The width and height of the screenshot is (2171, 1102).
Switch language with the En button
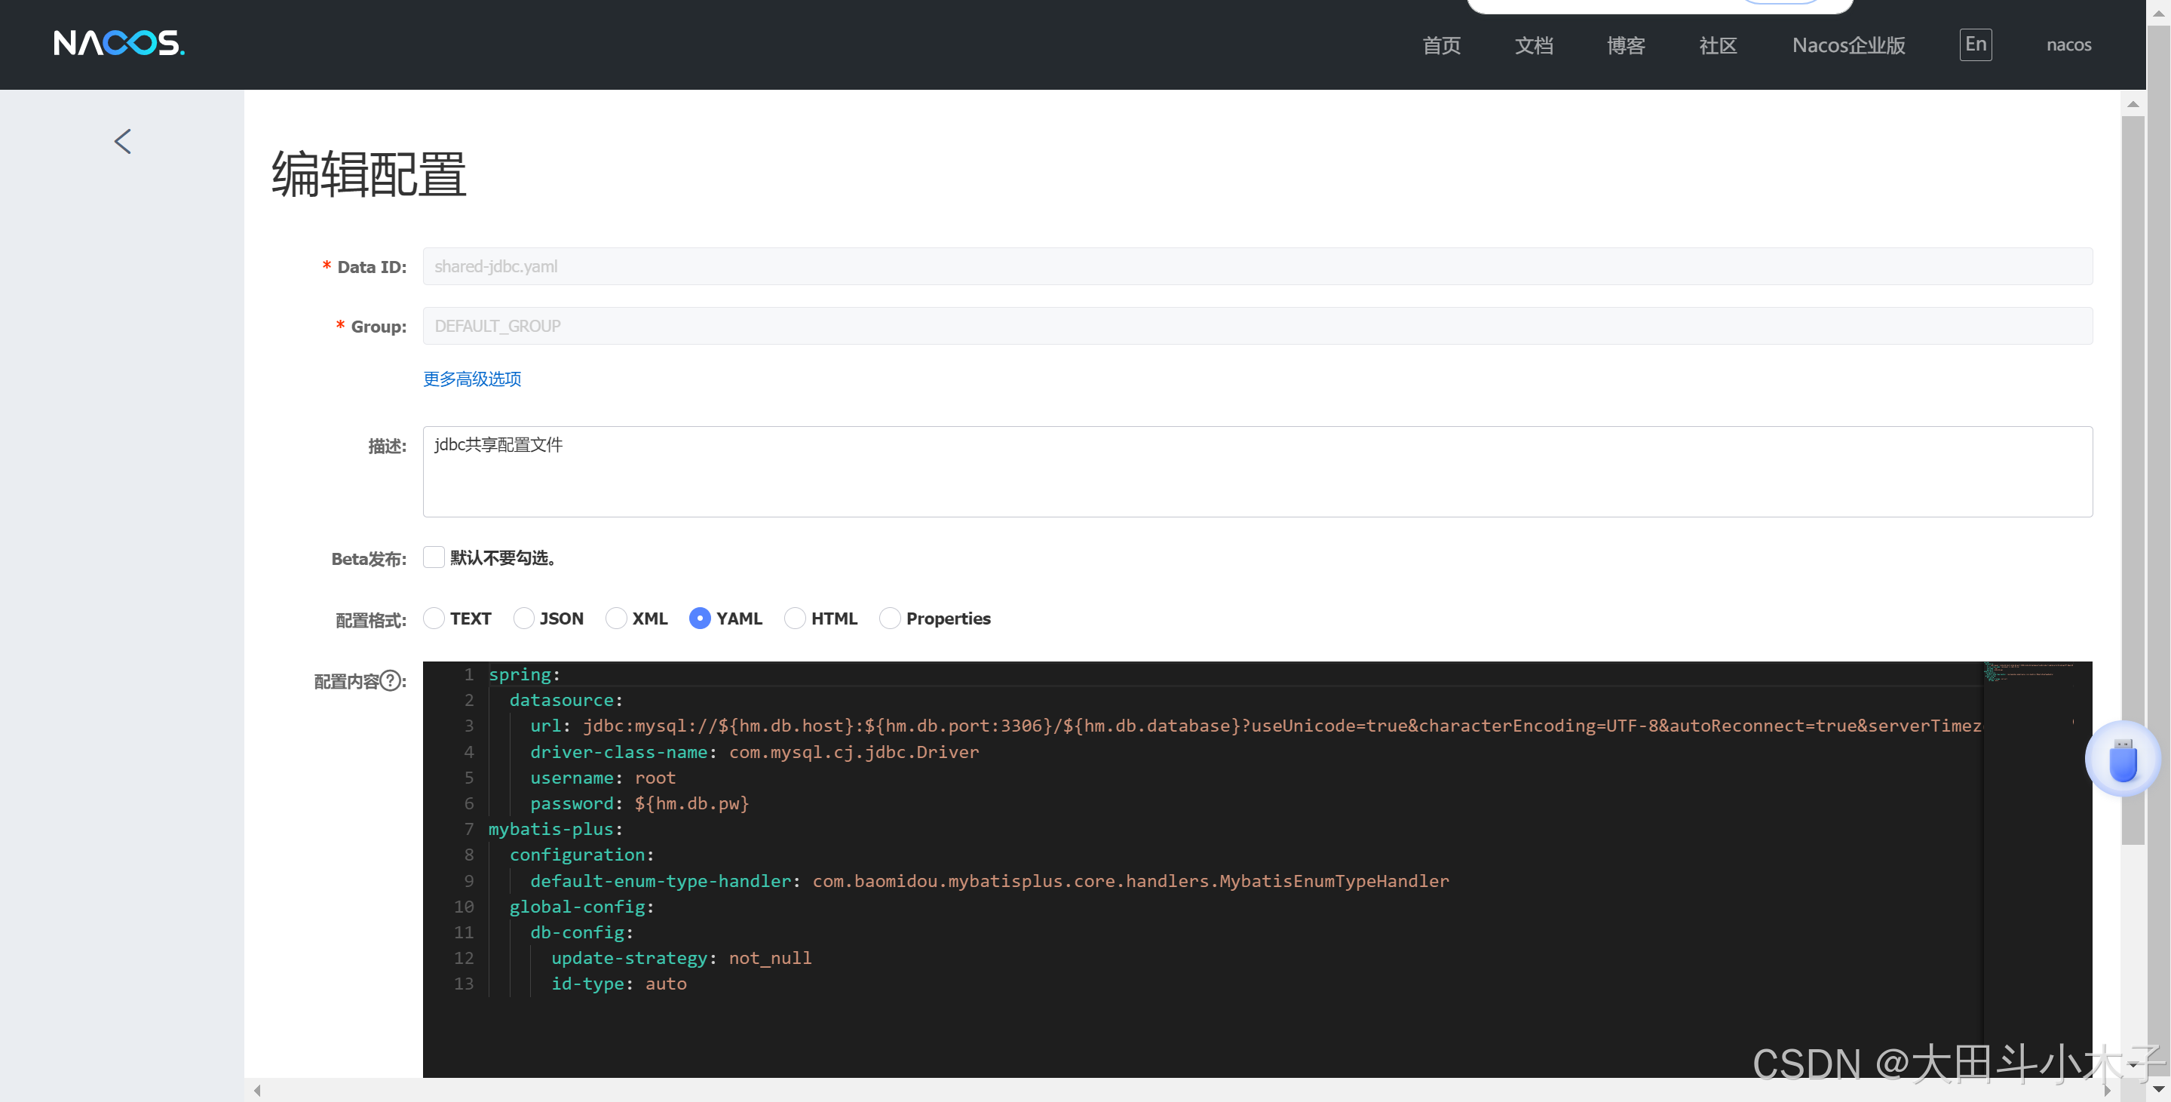click(x=1976, y=44)
